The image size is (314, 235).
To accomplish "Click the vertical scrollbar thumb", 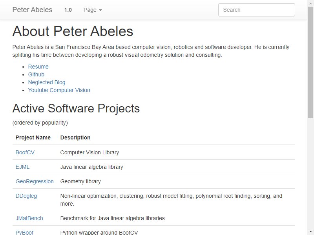I will pyautogui.click(x=310, y=62).
